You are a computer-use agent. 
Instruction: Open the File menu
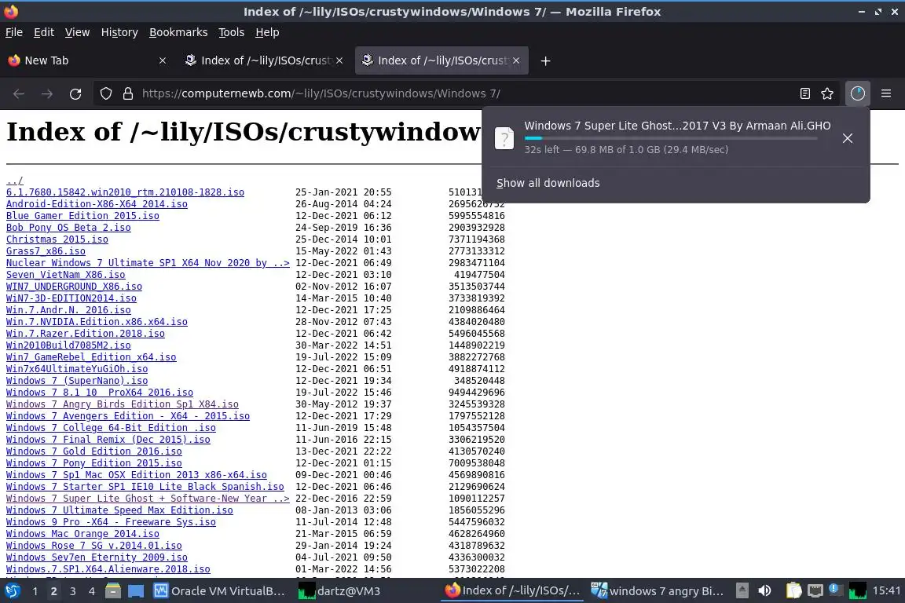(14, 32)
